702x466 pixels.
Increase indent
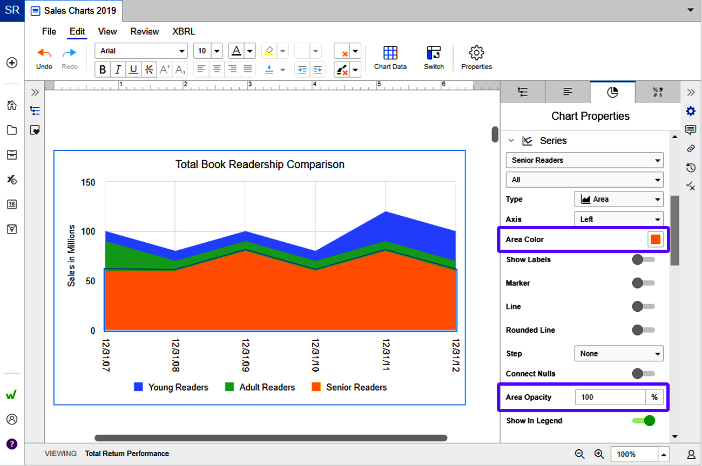pos(318,70)
